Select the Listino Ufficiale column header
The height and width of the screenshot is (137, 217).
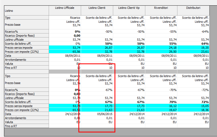(65, 10)
